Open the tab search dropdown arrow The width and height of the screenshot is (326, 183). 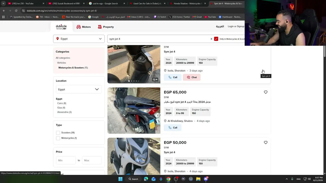[x=3, y=4]
